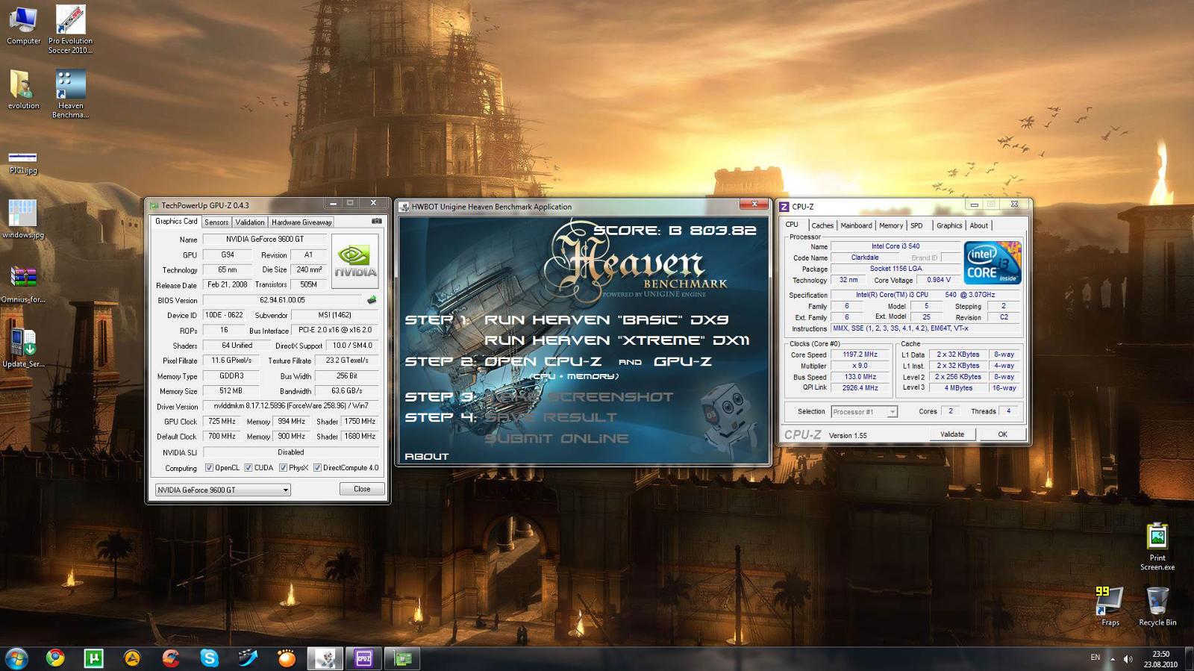This screenshot has height=671, width=1194.
Task: Open the Computer desktop icon
Action: (23, 25)
